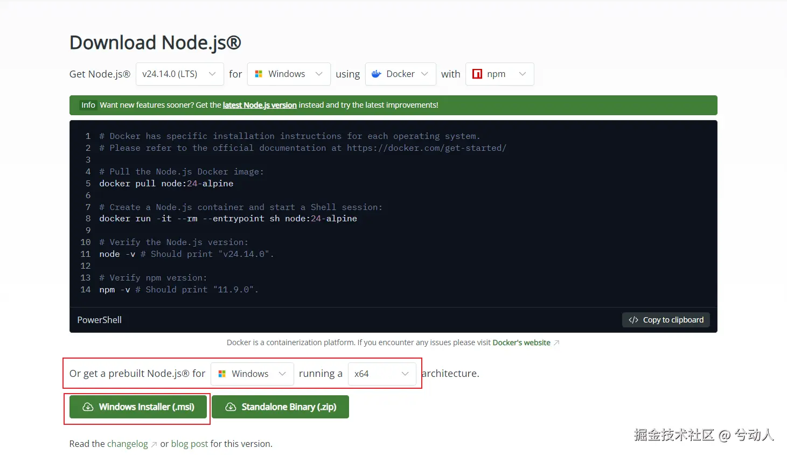This screenshot has height=455, width=787.
Task: Click the Docker whale icon
Action: click(377, 74)
